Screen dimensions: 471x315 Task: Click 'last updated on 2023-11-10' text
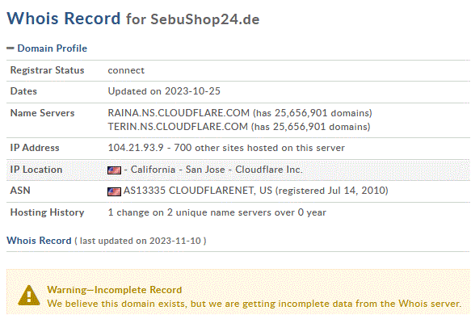[x=141, y=241]
